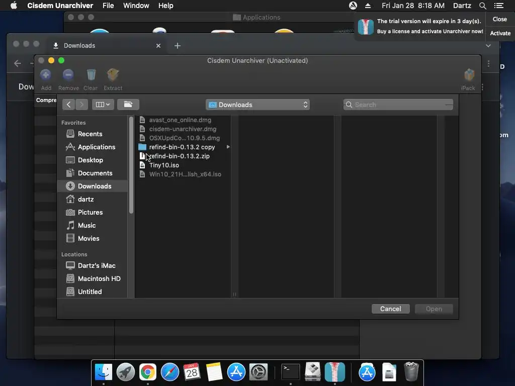This screenshot has height=386, width=515.
Task: Open Spotlight search in menu bar
Action: pos(482,6)
